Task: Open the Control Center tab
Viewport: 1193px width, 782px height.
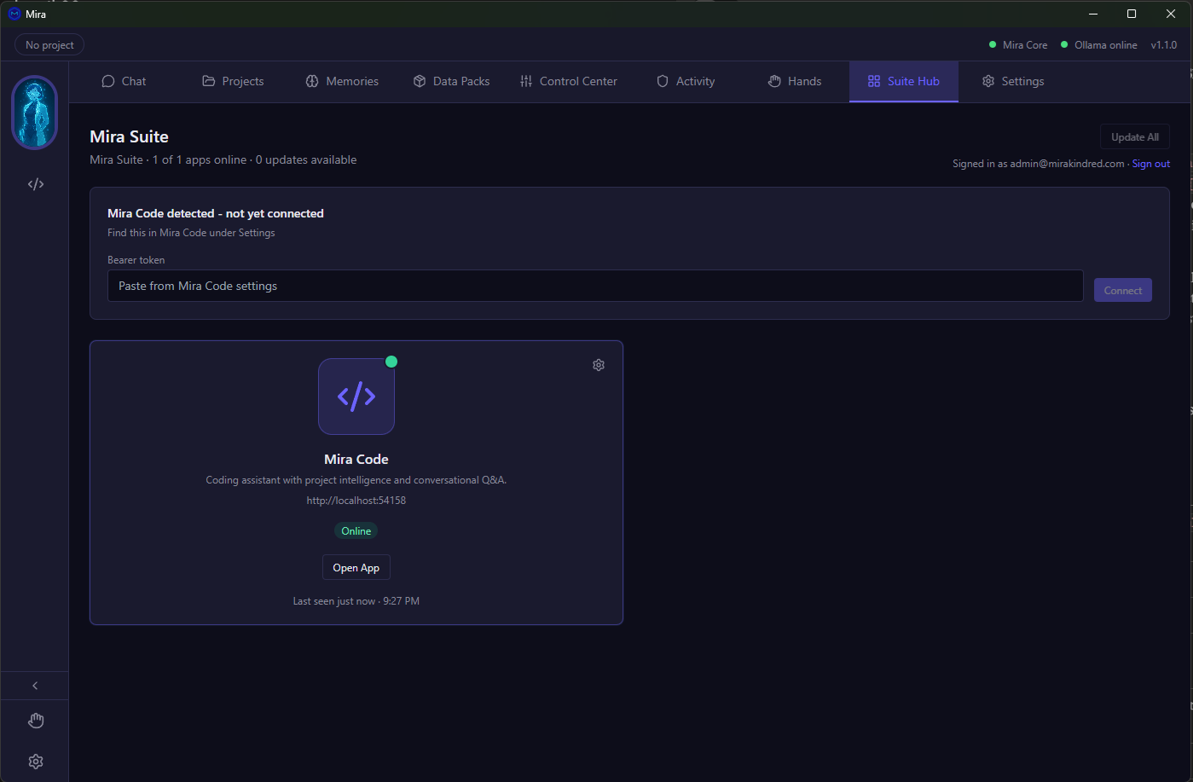Action: pyautogui.click(x=569, y=82)
